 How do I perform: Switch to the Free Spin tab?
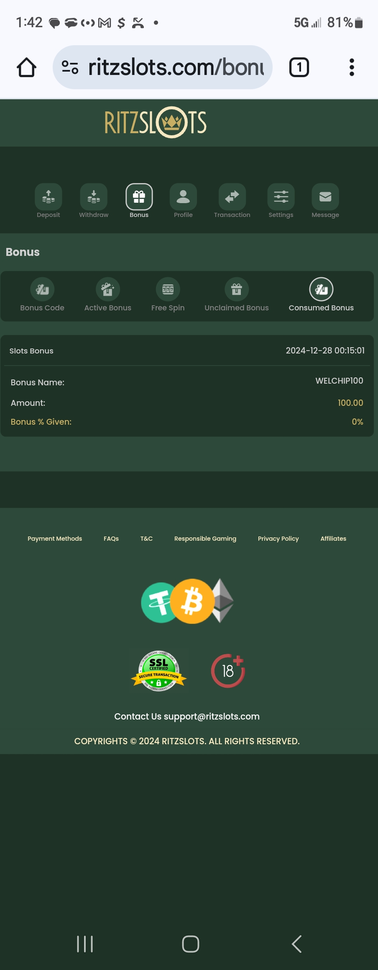(168, 296)
